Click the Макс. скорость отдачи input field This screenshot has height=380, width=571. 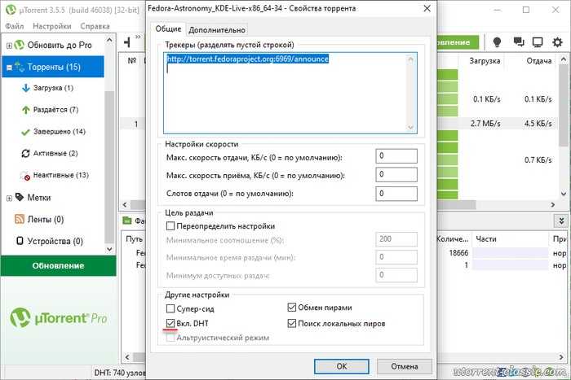click(x=396, y=156)
